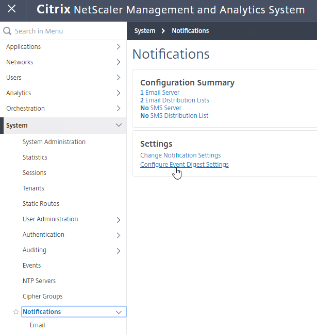Select Notifications in the sidebar
Image resolution: width=317 pixels, height=334 pixels.
pos(42,312)
